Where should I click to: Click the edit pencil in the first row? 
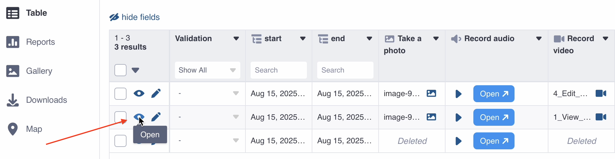click(156, 93)
